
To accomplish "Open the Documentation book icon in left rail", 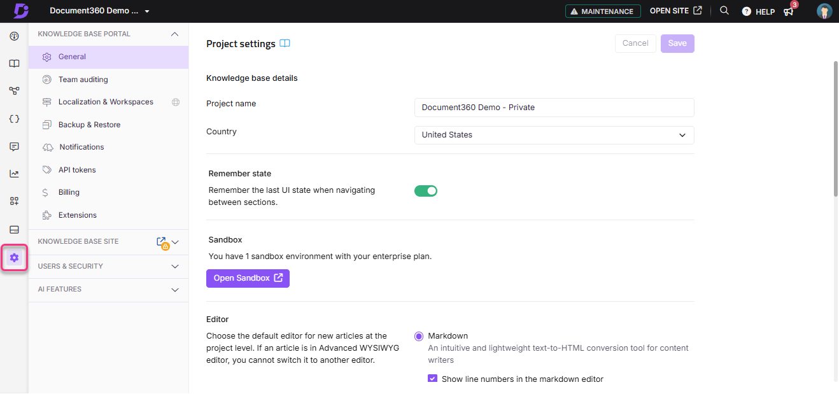I will pyautogui.click(x=14, y=64).
